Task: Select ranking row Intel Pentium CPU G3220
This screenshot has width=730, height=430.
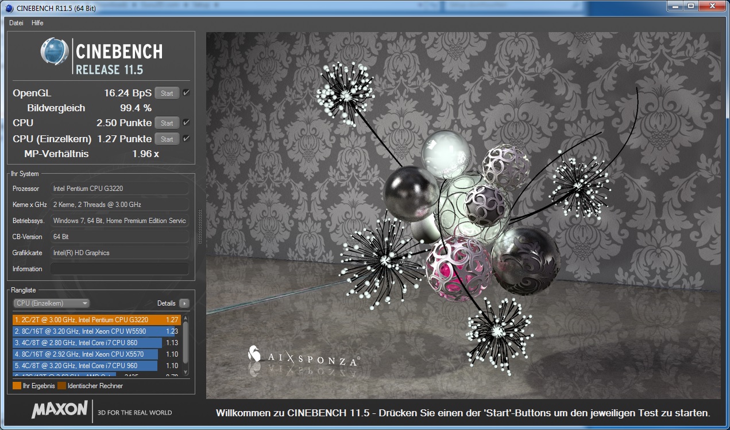Action: [x=96, y=320]
